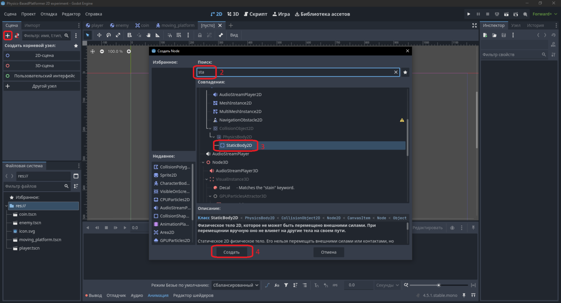Select the Move mode tool in viewport toolbar
Screen dimensions: 561x303
(99, 35)
